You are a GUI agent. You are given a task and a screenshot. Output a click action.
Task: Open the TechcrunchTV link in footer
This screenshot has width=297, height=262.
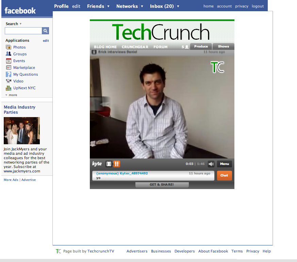101,251
